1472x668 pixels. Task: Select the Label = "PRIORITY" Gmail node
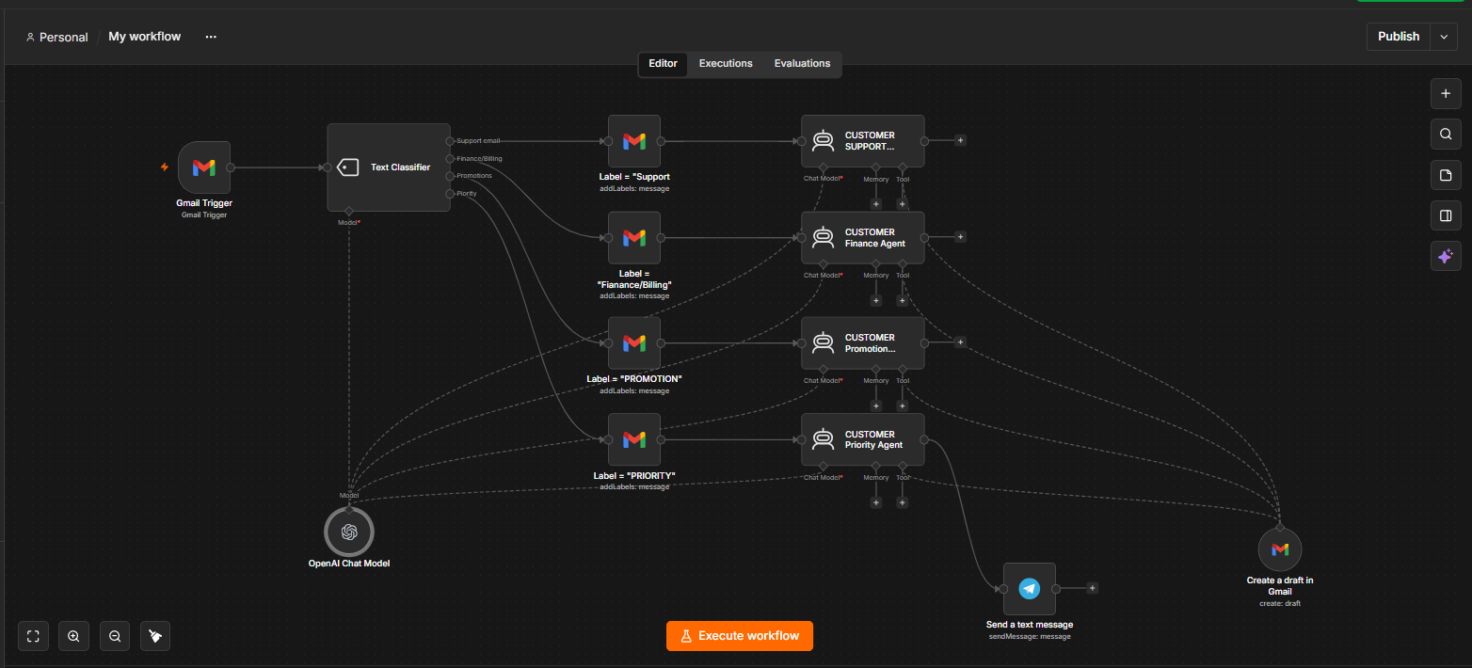click(634, 439)
